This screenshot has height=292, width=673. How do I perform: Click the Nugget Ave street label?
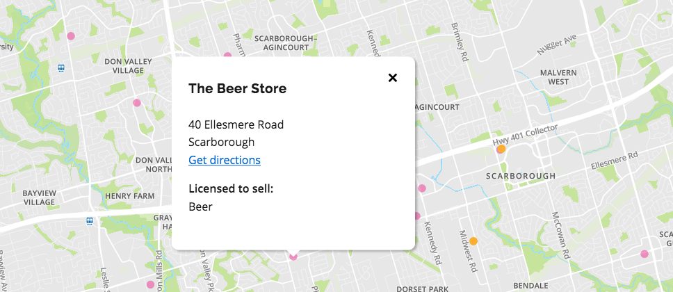(x=557, y=45)
